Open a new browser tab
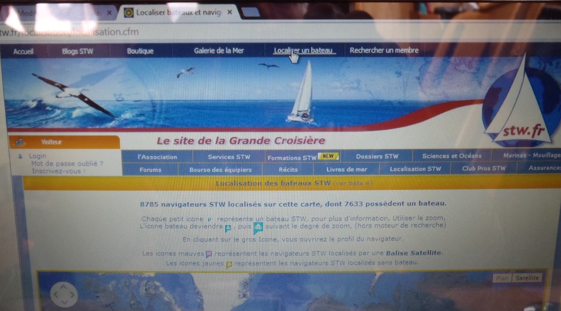 [250, 12]
